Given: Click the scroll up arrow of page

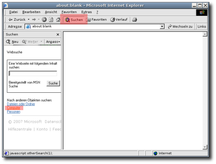Looking at the screenshot, I should point(205,34).
